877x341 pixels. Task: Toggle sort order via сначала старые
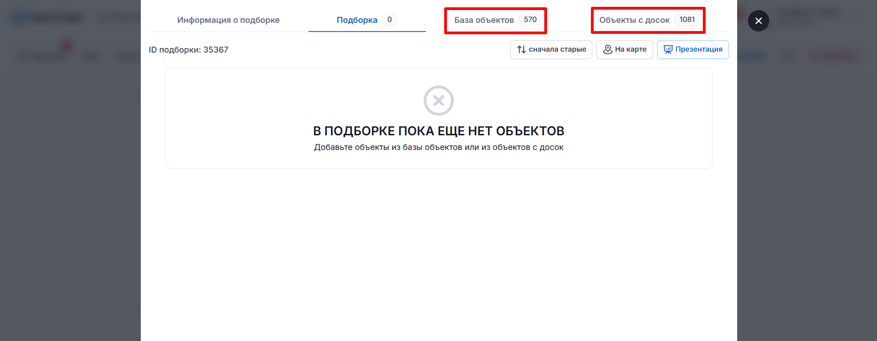click(x=557, y=49)
